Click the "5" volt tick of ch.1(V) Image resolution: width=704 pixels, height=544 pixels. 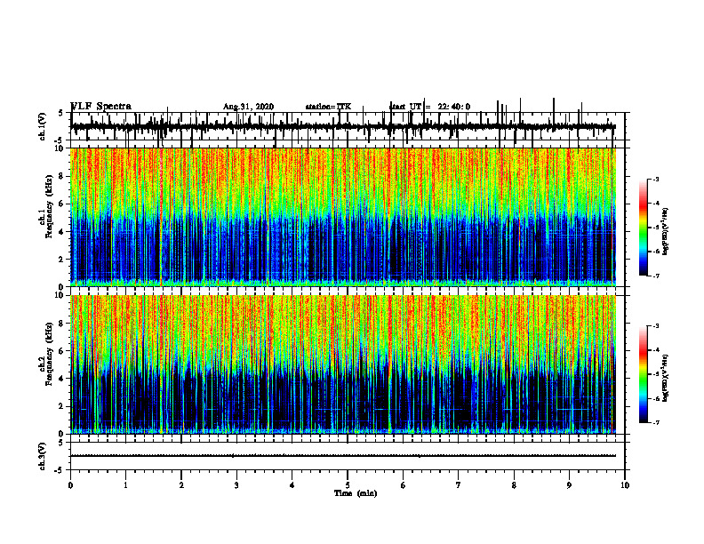click(x=61, y=114)
